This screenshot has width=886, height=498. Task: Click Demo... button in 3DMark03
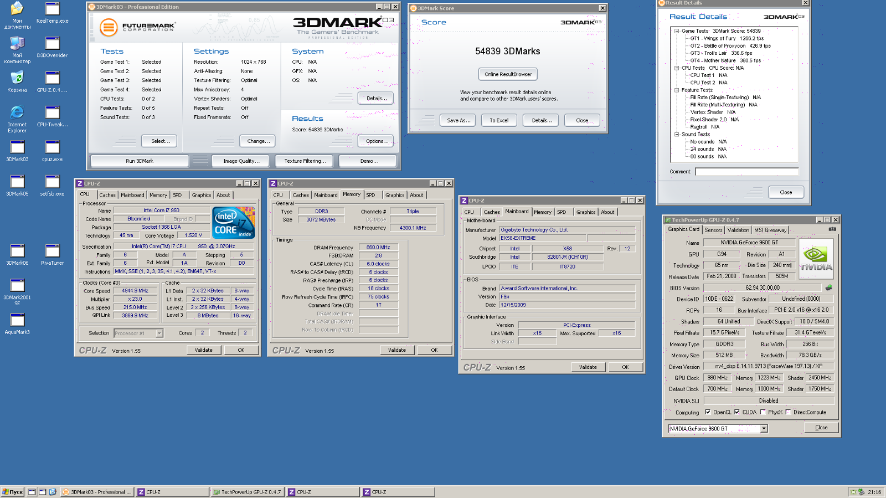tap(368, 161)
